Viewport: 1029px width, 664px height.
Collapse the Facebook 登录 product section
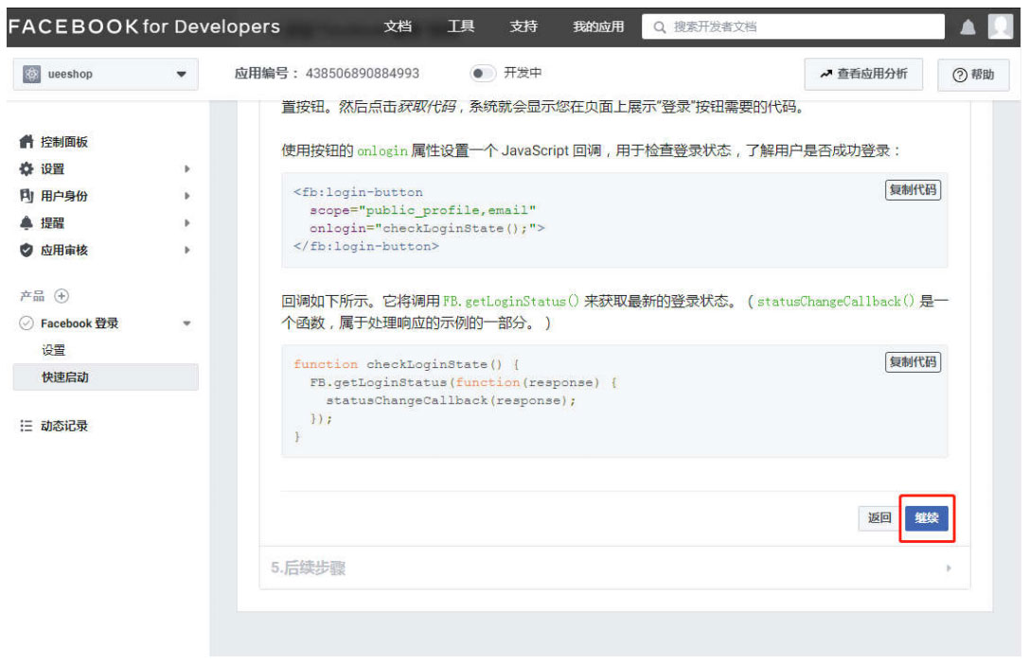click(x=186, y=323)
